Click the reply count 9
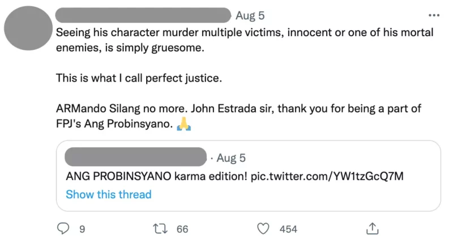 82,229
